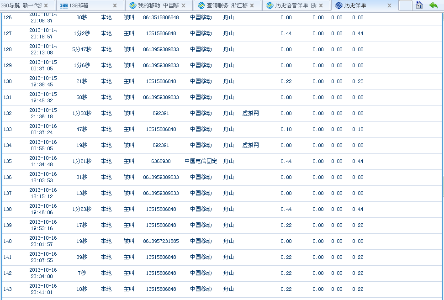Click China Mobile logo on 历史详单 tab
444x300 pixels.
[338, 5]
